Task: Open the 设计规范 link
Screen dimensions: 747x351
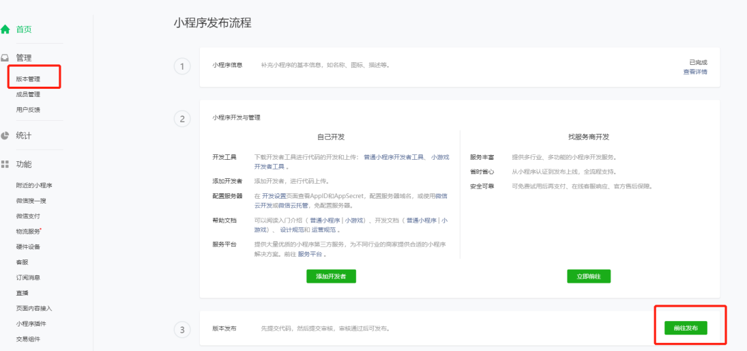Action: pos(292,230)
